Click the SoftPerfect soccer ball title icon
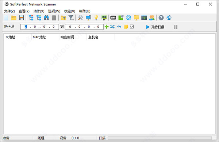The height and width of the screenshot is (142, 219). 7,4
